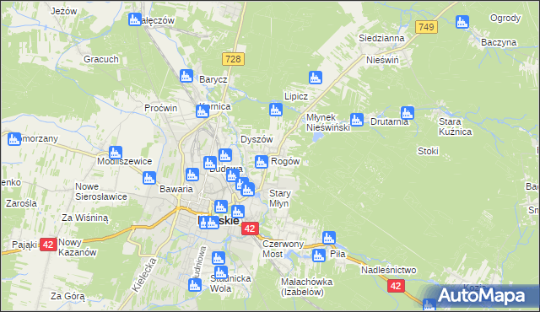Open the factory marker left of Barycz
Screen dimensions: 540x312
click(x=186, y=76)
